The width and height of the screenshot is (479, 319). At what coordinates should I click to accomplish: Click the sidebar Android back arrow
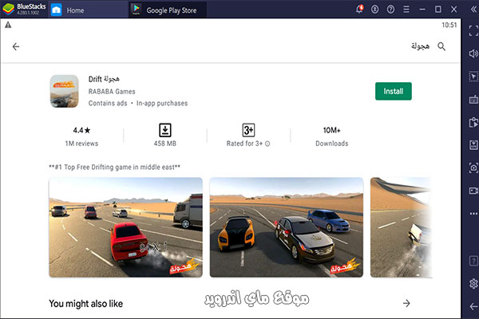(473, 306)
